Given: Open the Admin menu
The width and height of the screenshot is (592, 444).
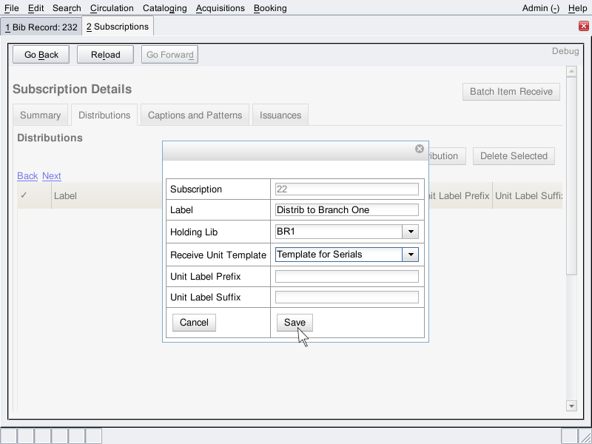Looking at the screenshot, I should 540,8.
